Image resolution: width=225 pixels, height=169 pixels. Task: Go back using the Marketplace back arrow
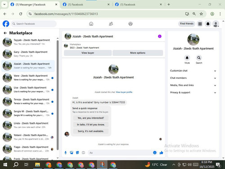pos(5,33)
